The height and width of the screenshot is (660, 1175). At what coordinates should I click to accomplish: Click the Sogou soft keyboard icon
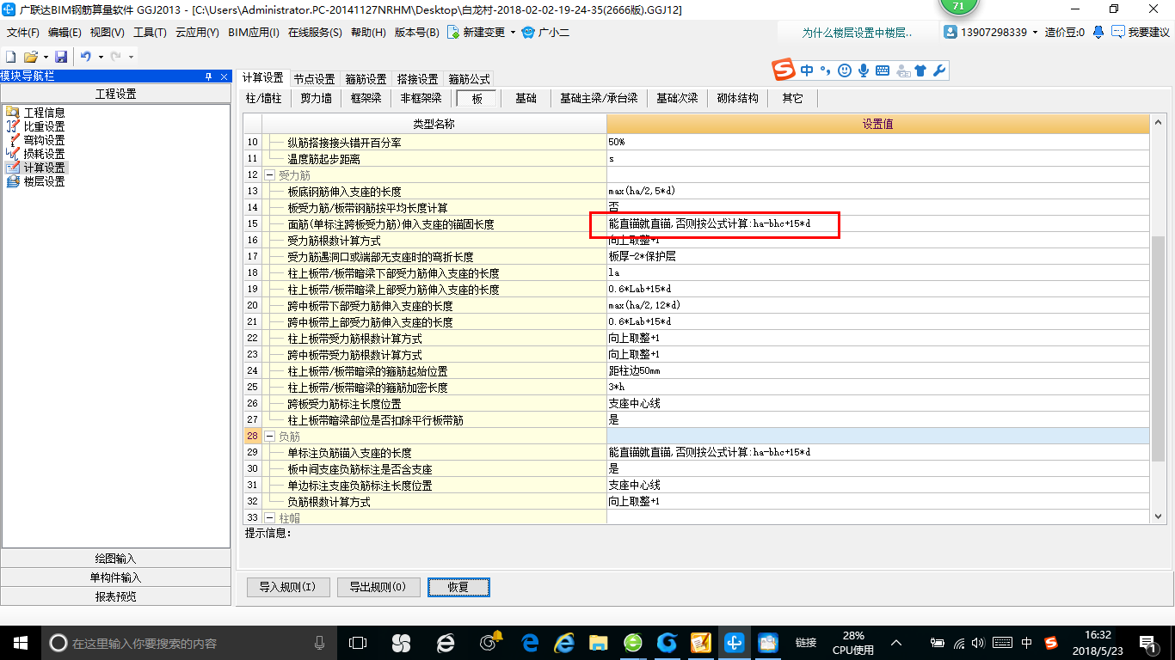[x=883, y=70]
